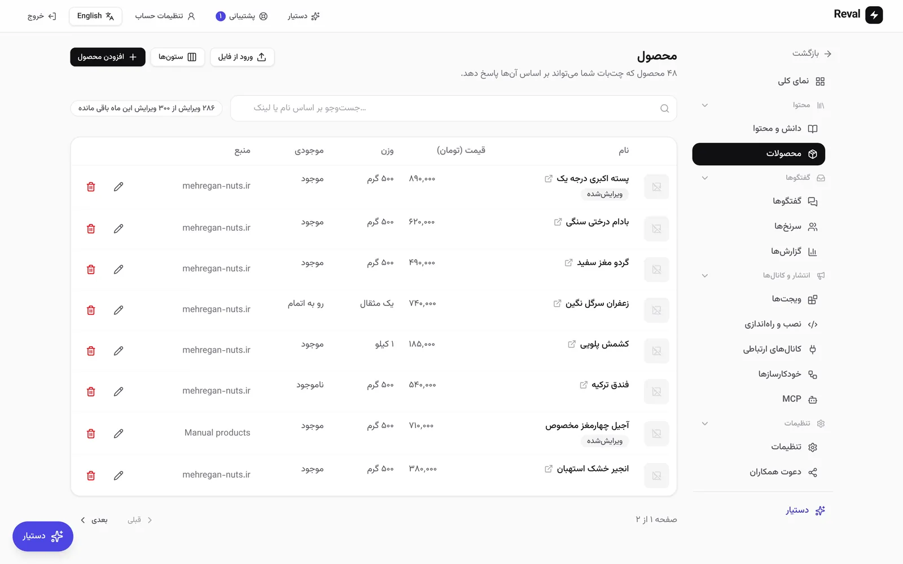This screenshot has height=564, width=903.
Task: Click thumbnail placeholder of گردو مغز سفید
Action: coord(656,270)
